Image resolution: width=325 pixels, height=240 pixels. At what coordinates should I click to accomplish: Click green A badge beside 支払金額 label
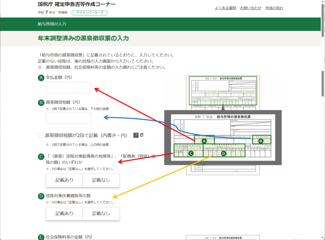pyautogui.click(x=41, y=78)
